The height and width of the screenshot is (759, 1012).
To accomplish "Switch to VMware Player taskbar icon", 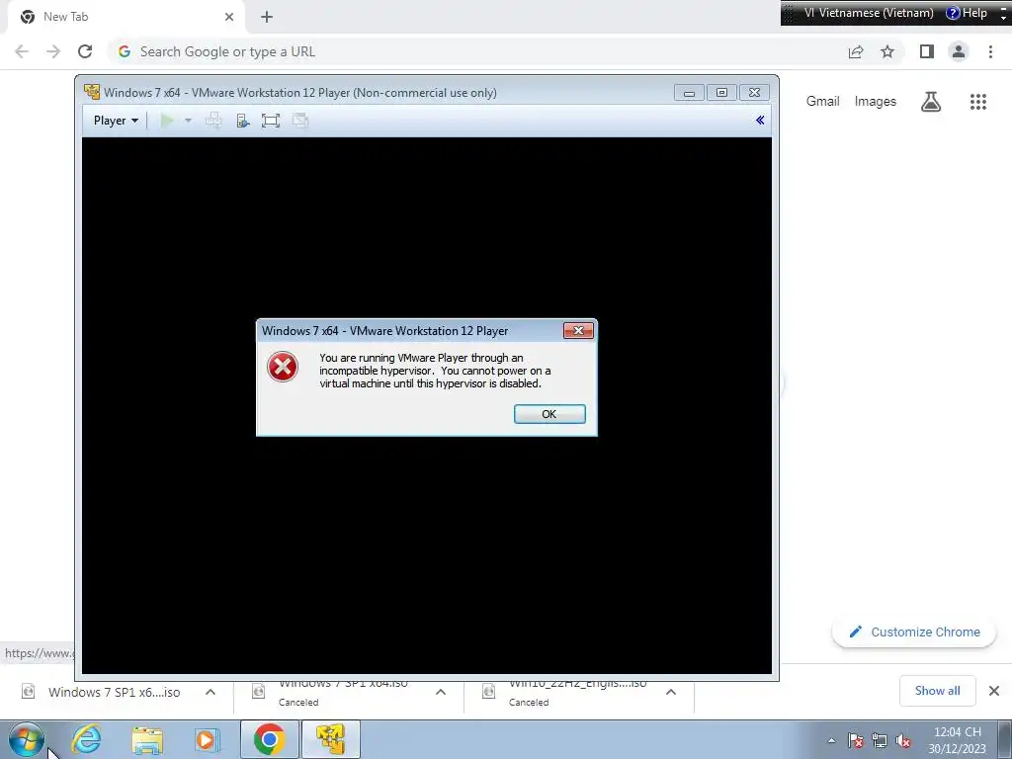I will (x=330, y=739).
